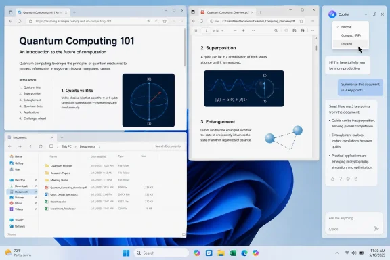Open new tab in Quantum Computing 101 browser

click(74, 12)
